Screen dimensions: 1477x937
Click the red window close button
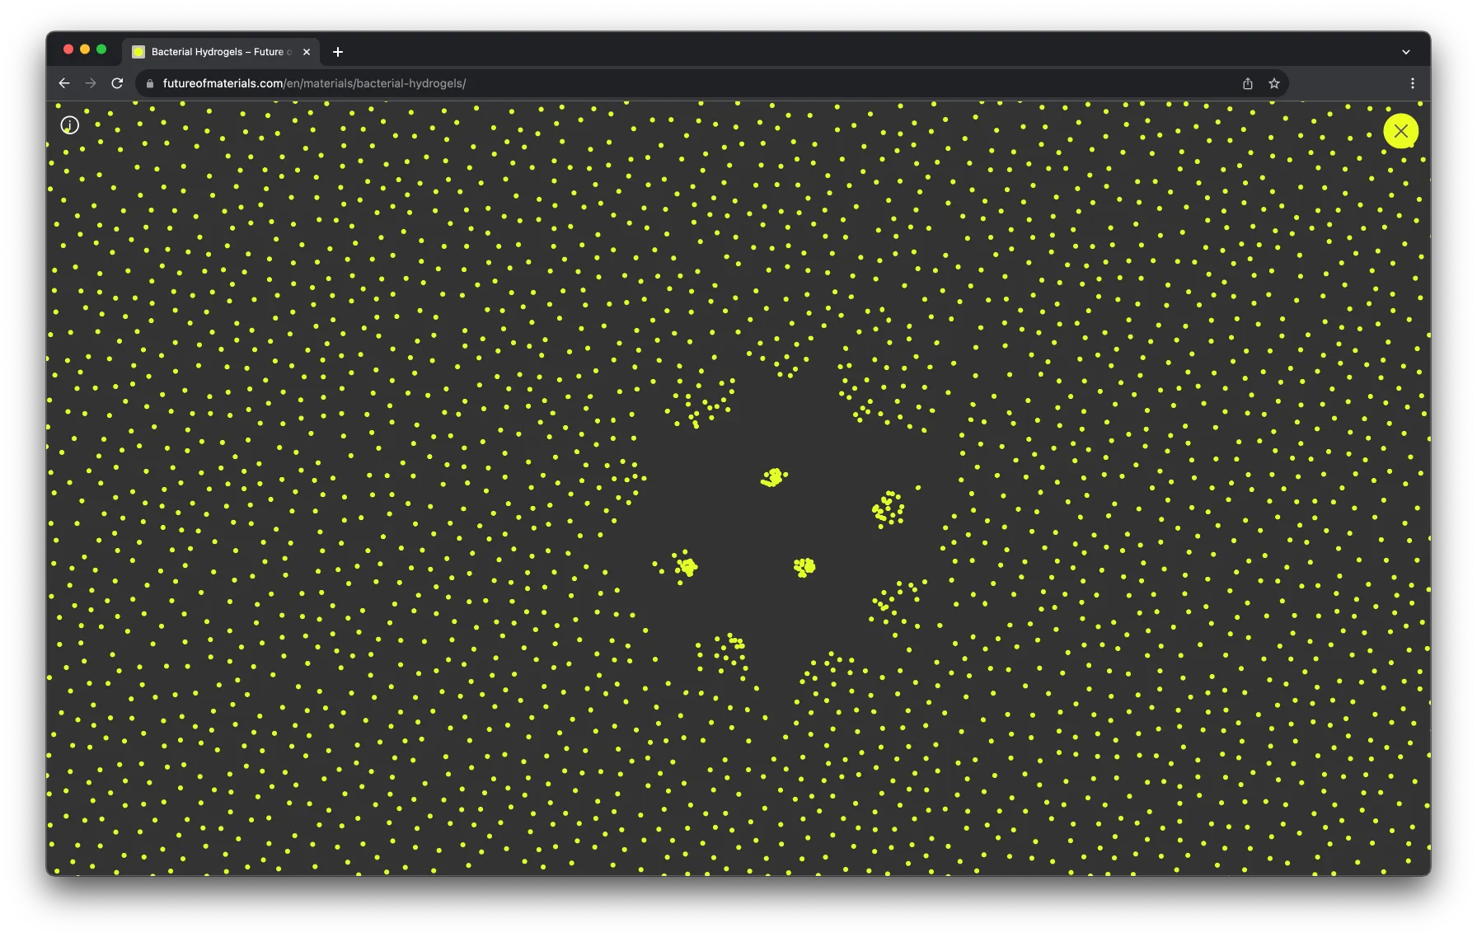[x=68, y=49]
